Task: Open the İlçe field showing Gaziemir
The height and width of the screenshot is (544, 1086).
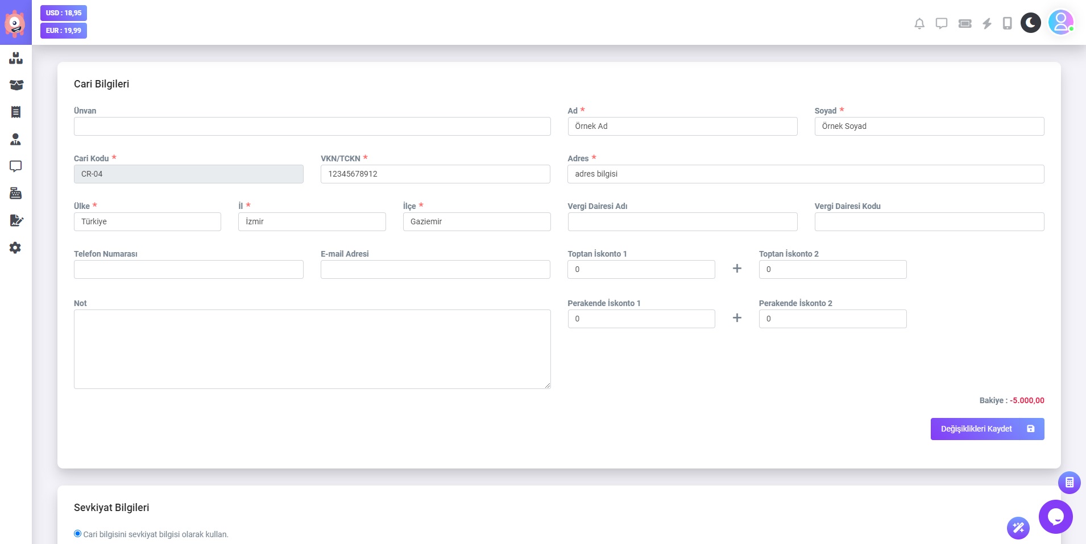Action: [x=476, y=221]
